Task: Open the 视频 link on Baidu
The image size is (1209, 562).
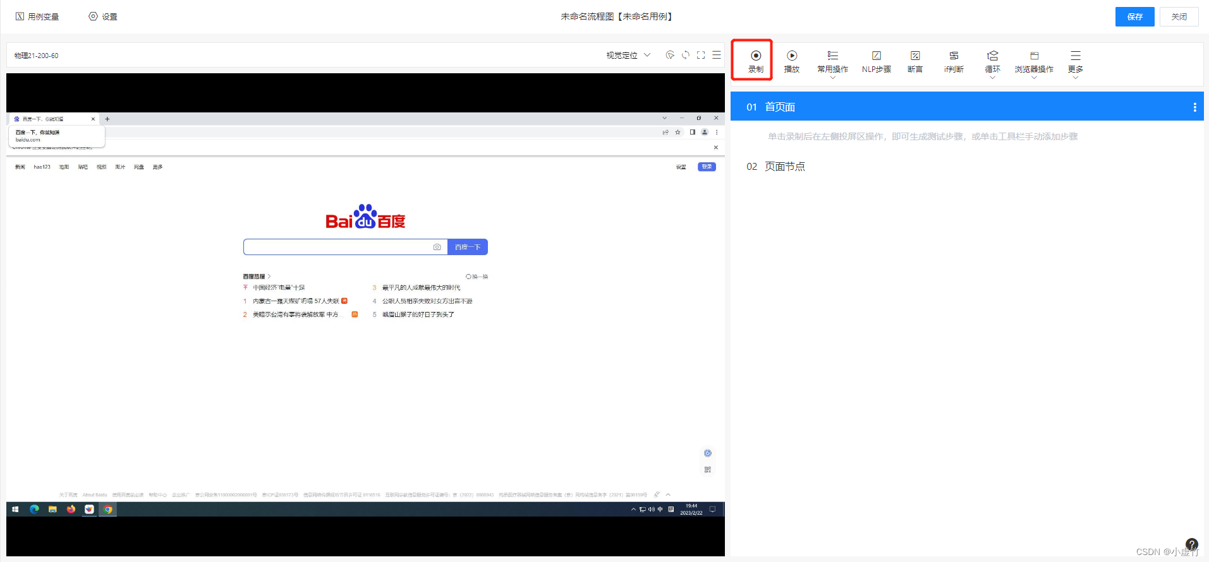Action: coord(101,167)
